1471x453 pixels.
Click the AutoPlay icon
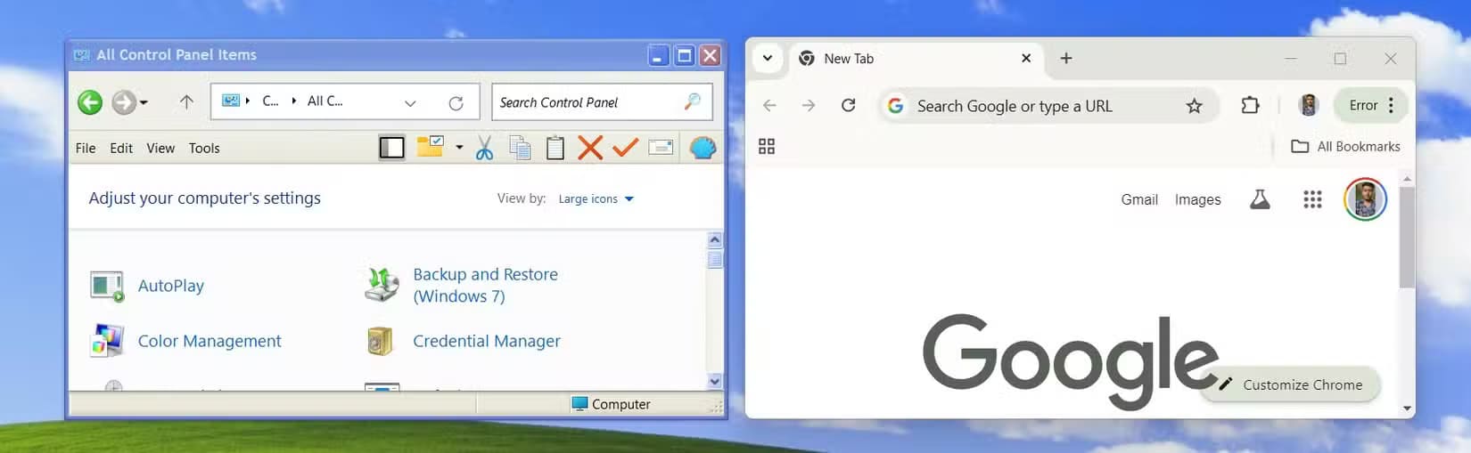pos(107,287)
